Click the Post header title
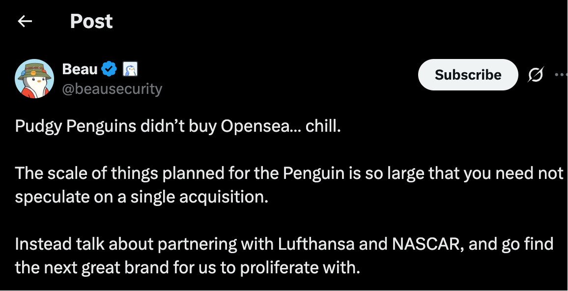 pyautogui.click(x=91, y=21)
